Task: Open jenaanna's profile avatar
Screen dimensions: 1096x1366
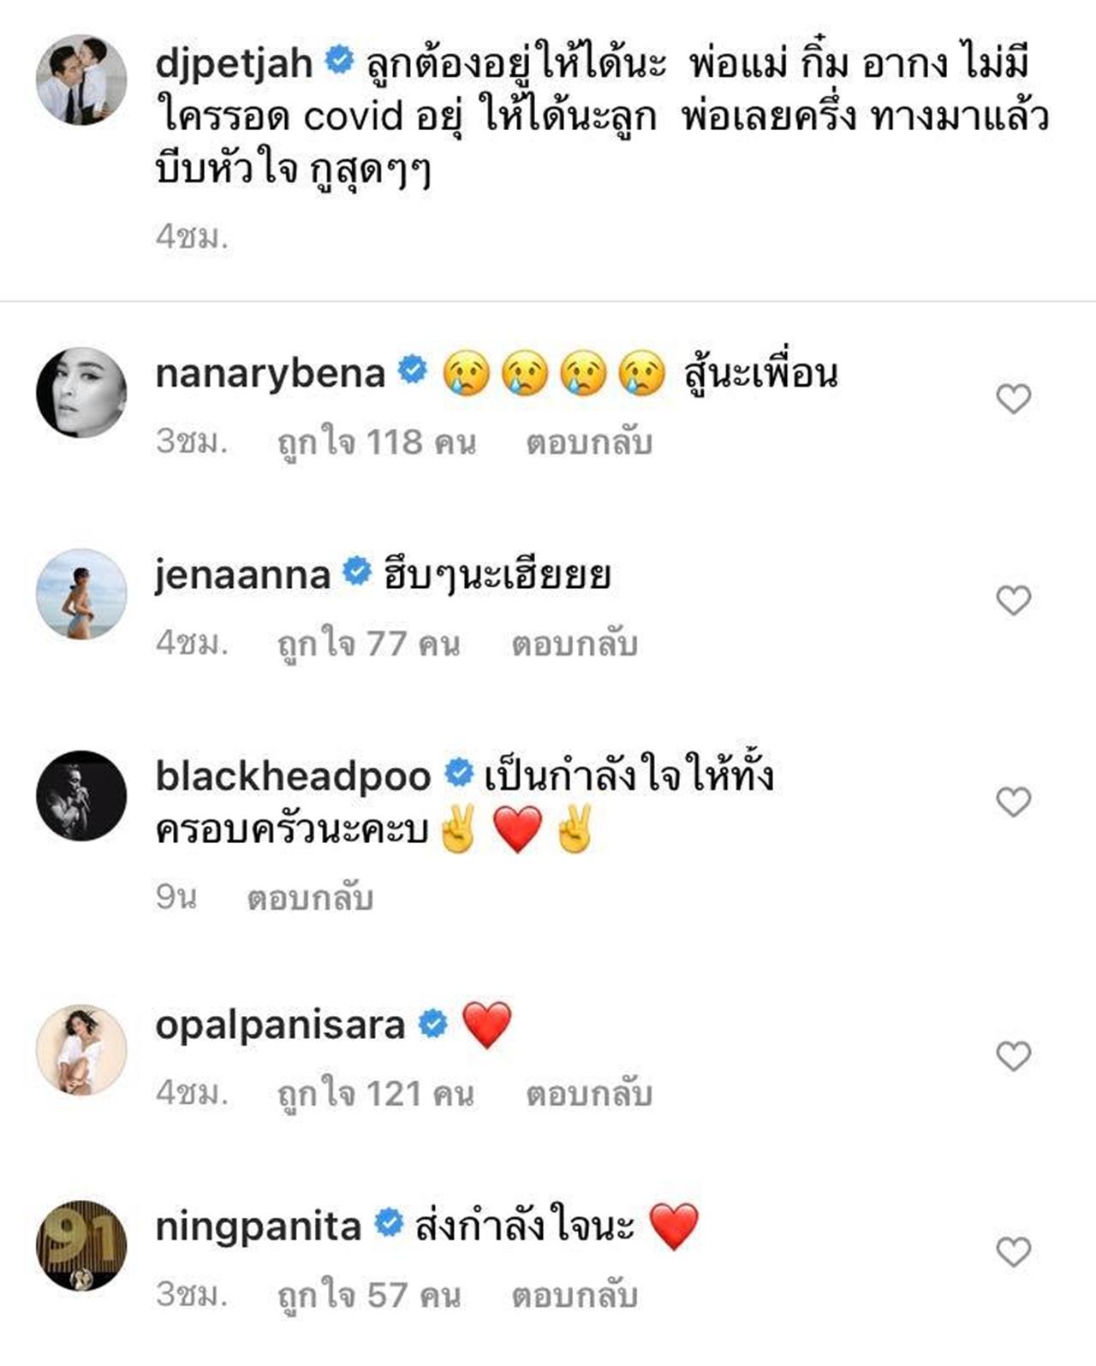Action: (81, 594)
